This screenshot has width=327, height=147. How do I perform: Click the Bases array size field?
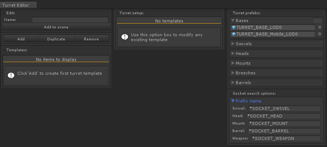tap(317, 21)
